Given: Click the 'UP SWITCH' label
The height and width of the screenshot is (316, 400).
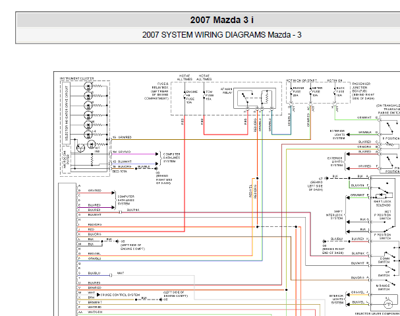Looking at the screenshot, I should [x=384, y=274].
